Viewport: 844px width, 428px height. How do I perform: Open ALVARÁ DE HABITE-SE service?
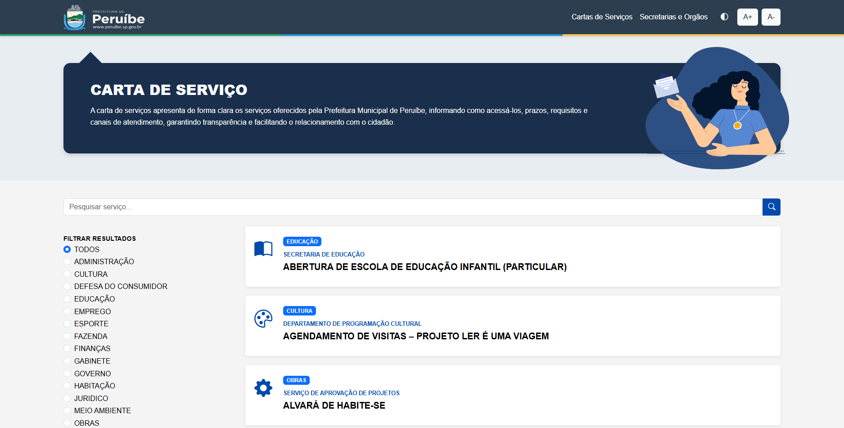[x=334, y=405]
